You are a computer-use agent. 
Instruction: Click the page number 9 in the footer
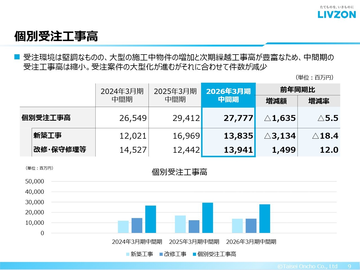pyautogui.click(x=350, y=266)
